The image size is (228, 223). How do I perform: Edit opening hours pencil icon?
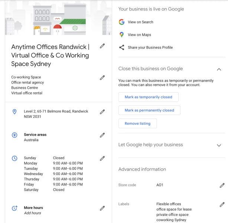pyautogui.click(x=102, y=158)
